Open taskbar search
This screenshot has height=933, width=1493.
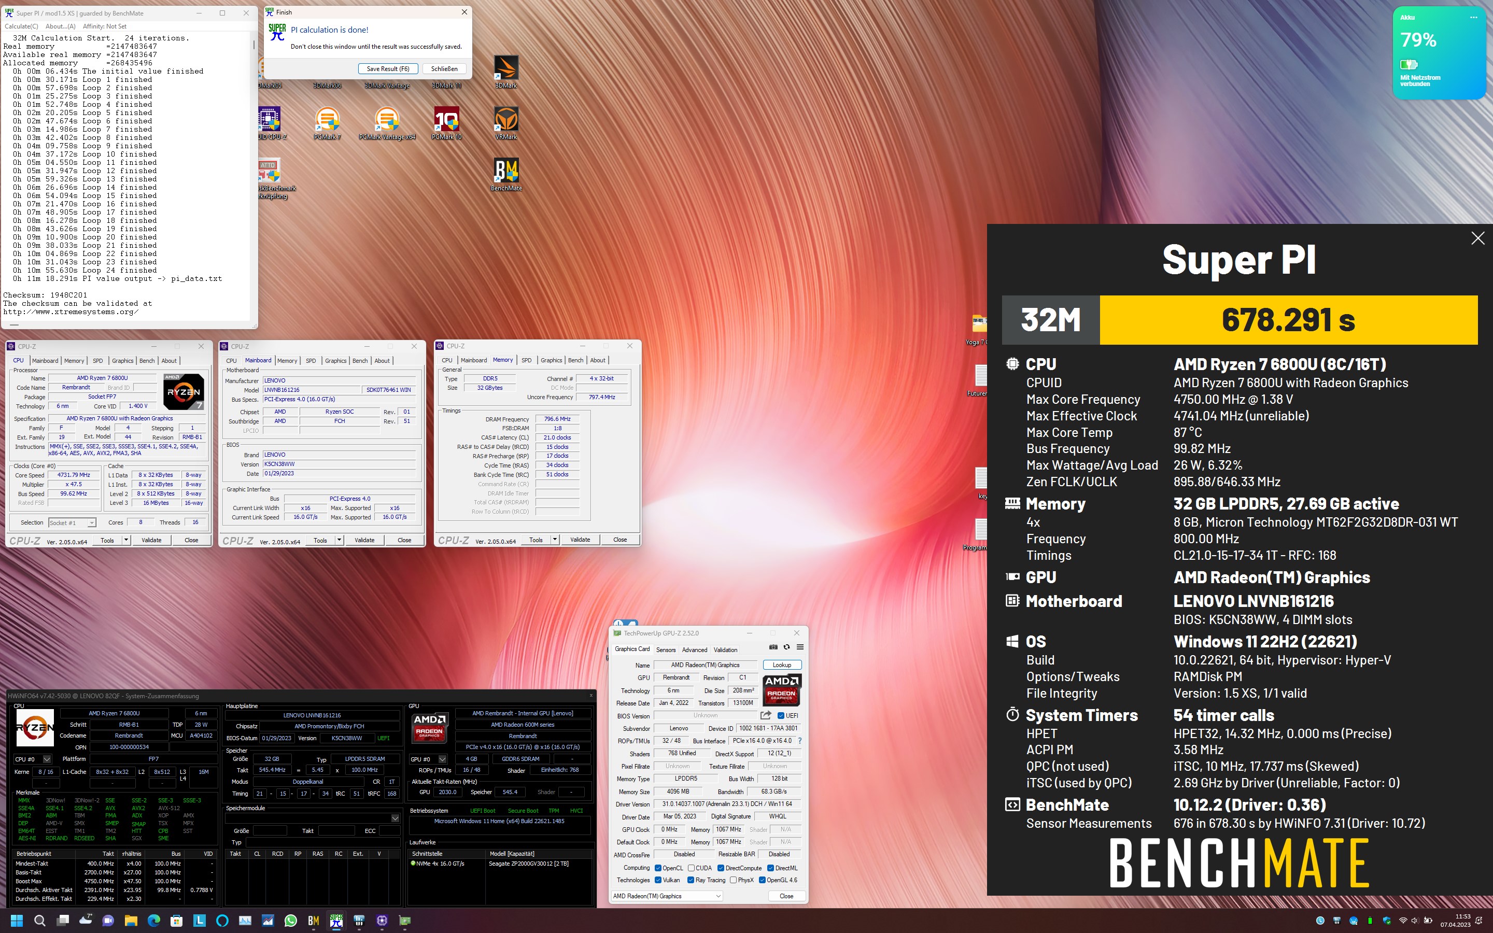pos(39,921)
